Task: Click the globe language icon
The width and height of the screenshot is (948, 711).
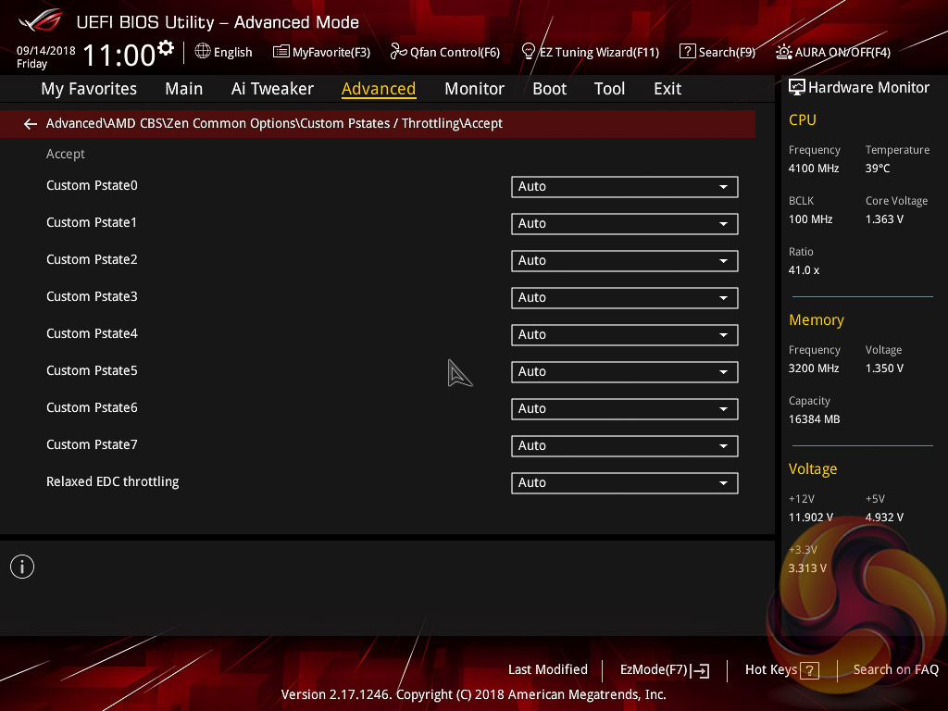Action: pos(203,52)
